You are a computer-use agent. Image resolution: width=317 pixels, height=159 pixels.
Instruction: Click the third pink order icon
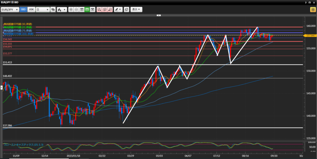[110, 10]
